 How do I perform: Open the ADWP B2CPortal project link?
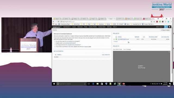pyautogui.click(x=124, y=39)
